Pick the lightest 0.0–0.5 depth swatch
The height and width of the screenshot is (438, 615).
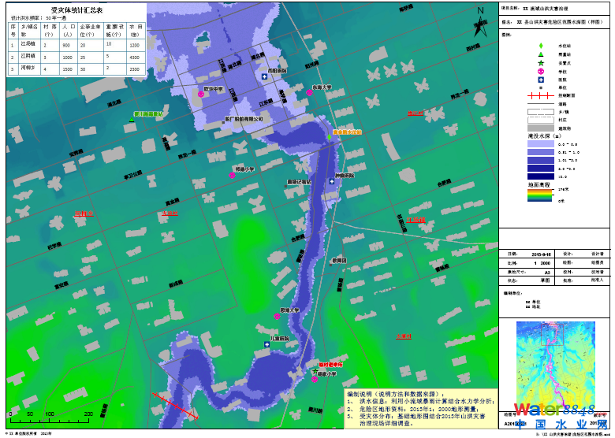[539, 144]
